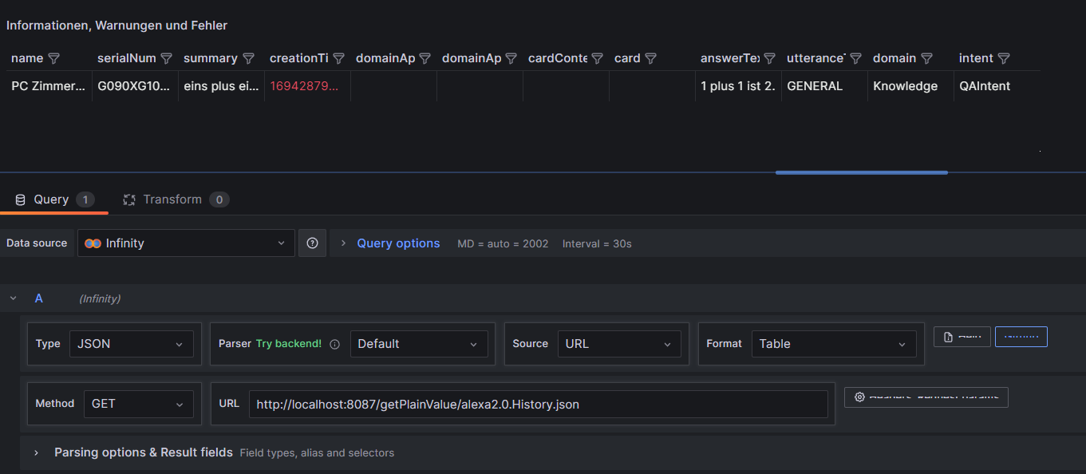Click the filter icon on the name column
This screenshot has width=1086, height=474.
coord(54,58)
